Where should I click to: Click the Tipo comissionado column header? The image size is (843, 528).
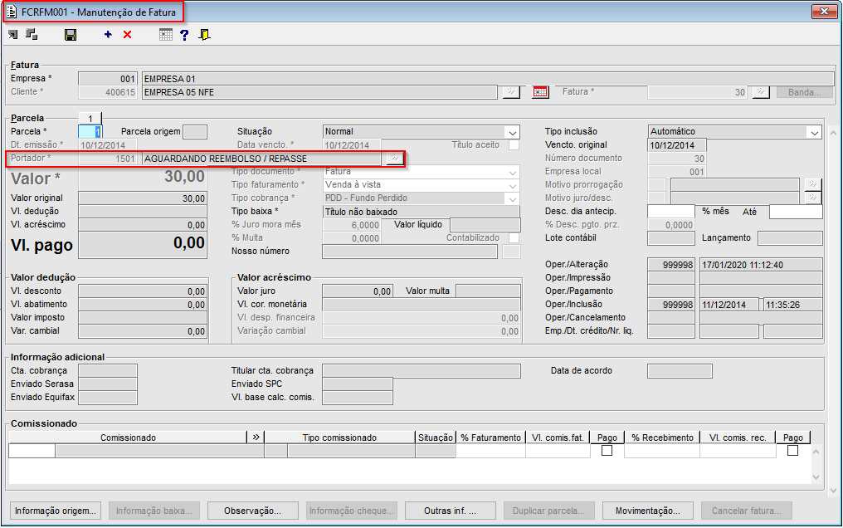point(340,438)
